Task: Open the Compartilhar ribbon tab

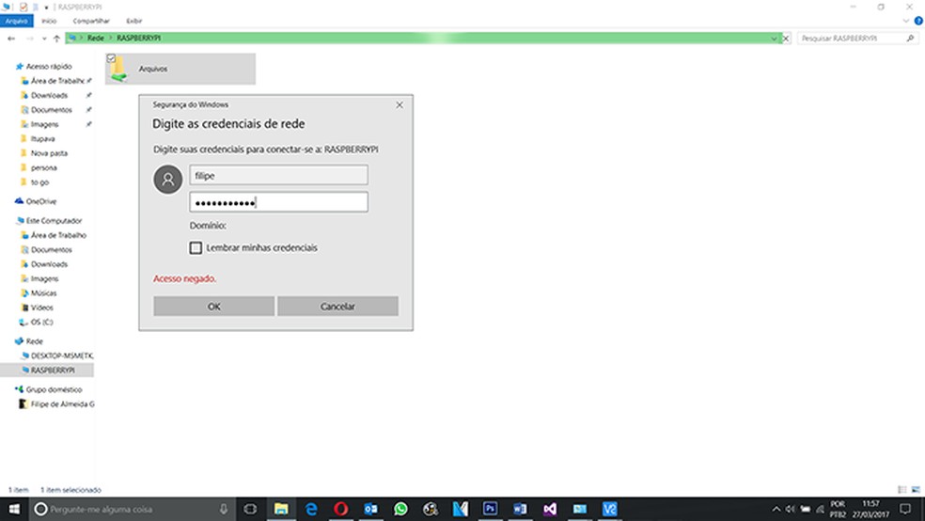Action: [91, 21]
